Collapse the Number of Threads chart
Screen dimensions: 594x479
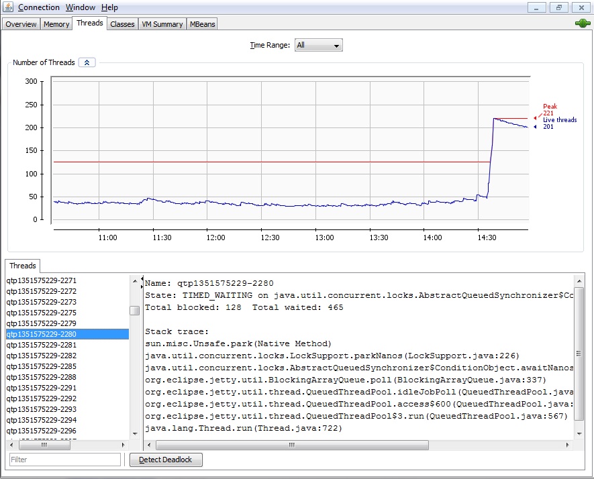(x=87, y=62)
